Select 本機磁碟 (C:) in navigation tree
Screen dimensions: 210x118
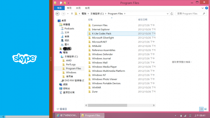pyautogui.click(x=69, y=56)
